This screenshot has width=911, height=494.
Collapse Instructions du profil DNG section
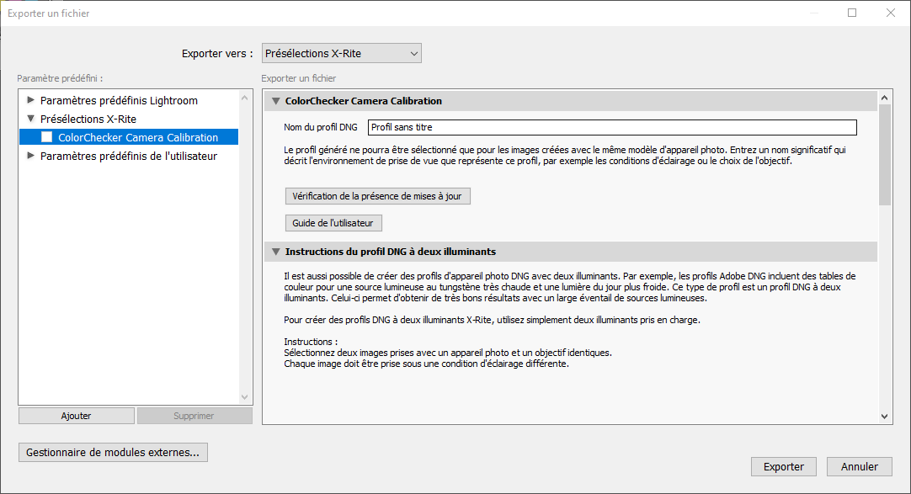click(276, 252)
